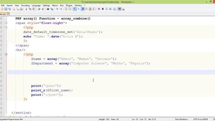This screenshot has width=215, height=121.
Task: Collapse the red <?php fold marker on line 12
Action: [6, 54]
